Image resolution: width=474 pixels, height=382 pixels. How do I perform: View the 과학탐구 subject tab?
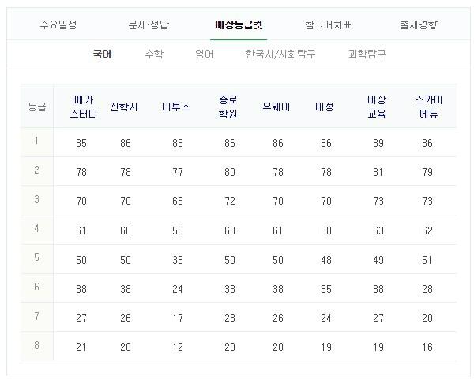pos(367,54)
